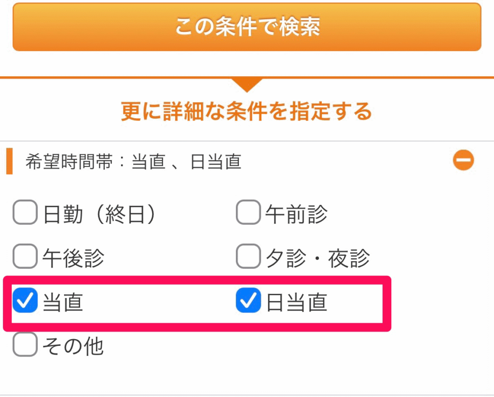
Task: Toggle the その他 checkbox
Action: point(25,345)
